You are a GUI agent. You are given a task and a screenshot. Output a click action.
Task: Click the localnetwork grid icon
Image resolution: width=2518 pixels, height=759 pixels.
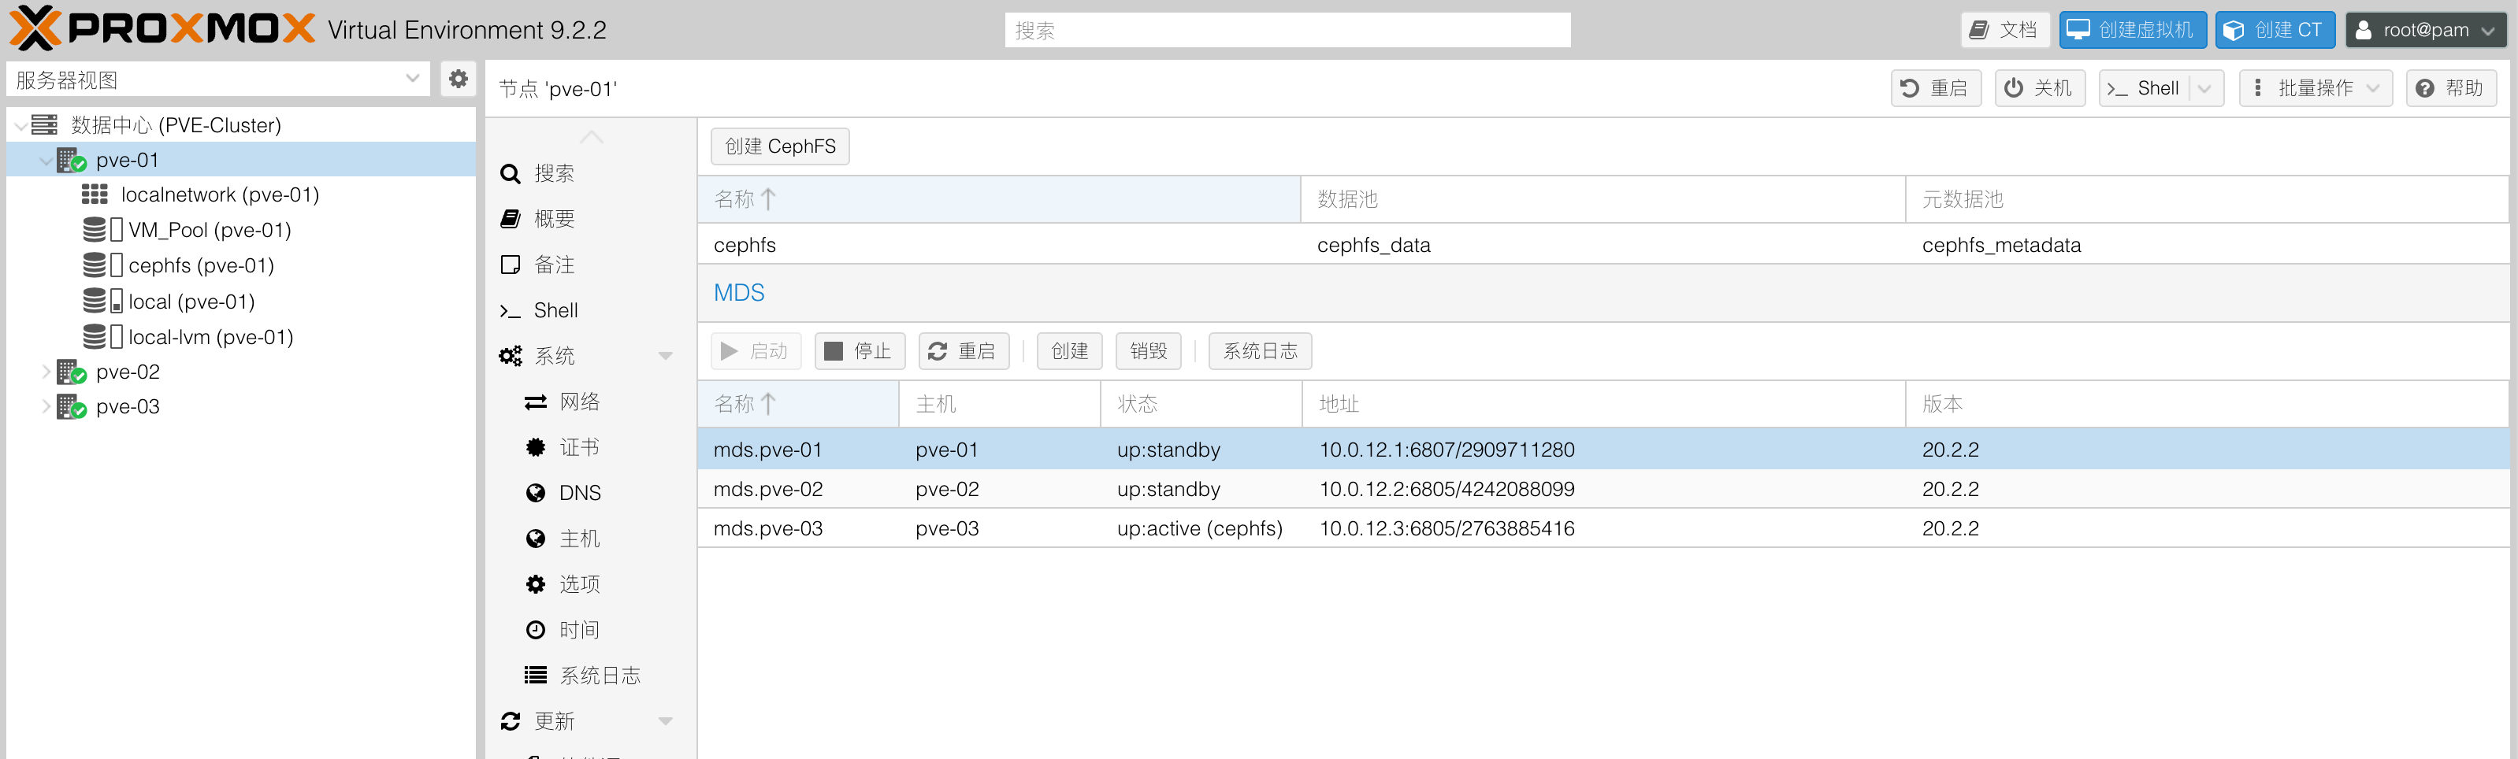coord(95,194)
